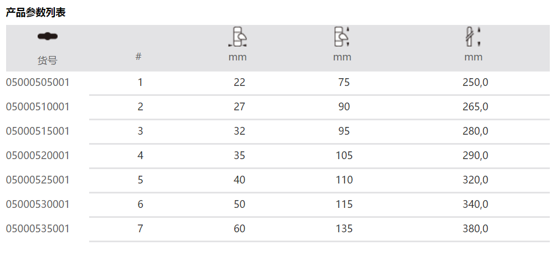The width and height of the screenshot is (557, 255).
Task: Select the 135 value in row 7
Action: tap(344, 228)
